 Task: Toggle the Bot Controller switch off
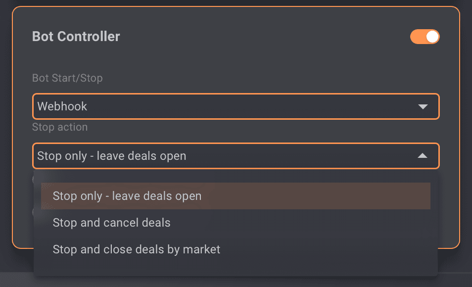pyautogui.click(x=425, y=37)
